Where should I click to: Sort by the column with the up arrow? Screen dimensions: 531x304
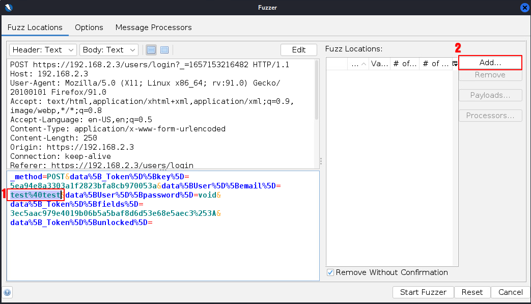[358, 64]
